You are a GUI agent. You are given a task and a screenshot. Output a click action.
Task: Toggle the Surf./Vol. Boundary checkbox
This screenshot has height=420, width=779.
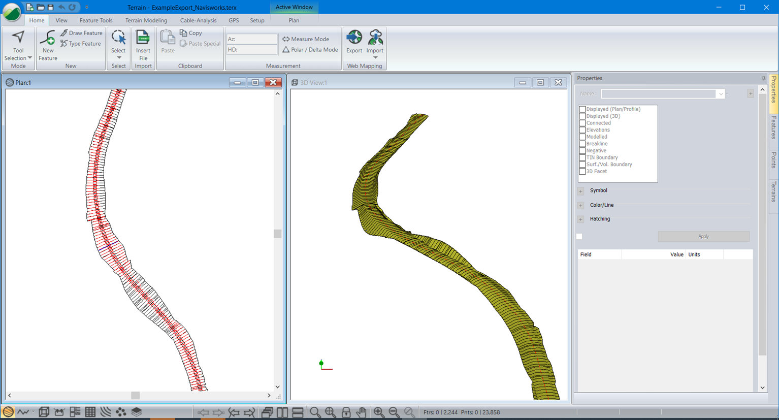(x=582, y=165)
